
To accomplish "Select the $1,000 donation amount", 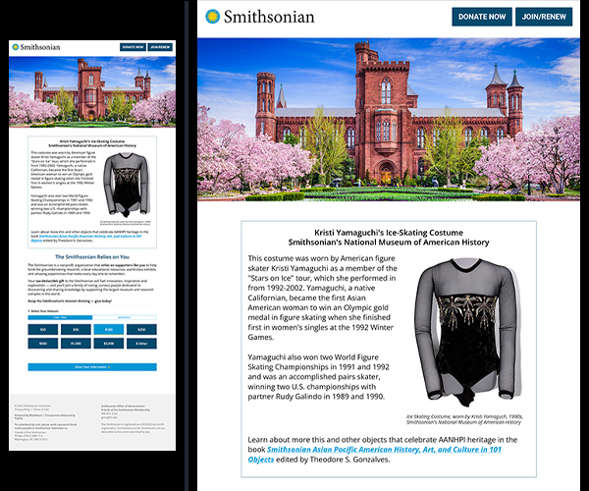I will [76, 344].
